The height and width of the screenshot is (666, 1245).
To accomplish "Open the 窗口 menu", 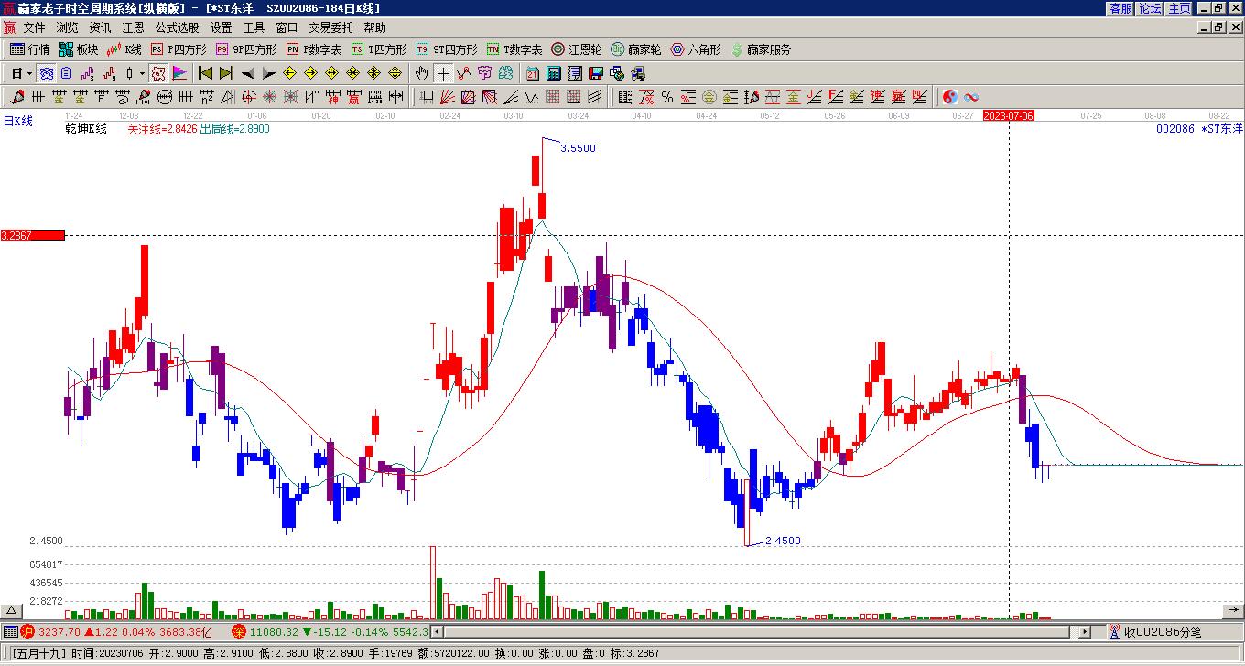I will [287, 28].
